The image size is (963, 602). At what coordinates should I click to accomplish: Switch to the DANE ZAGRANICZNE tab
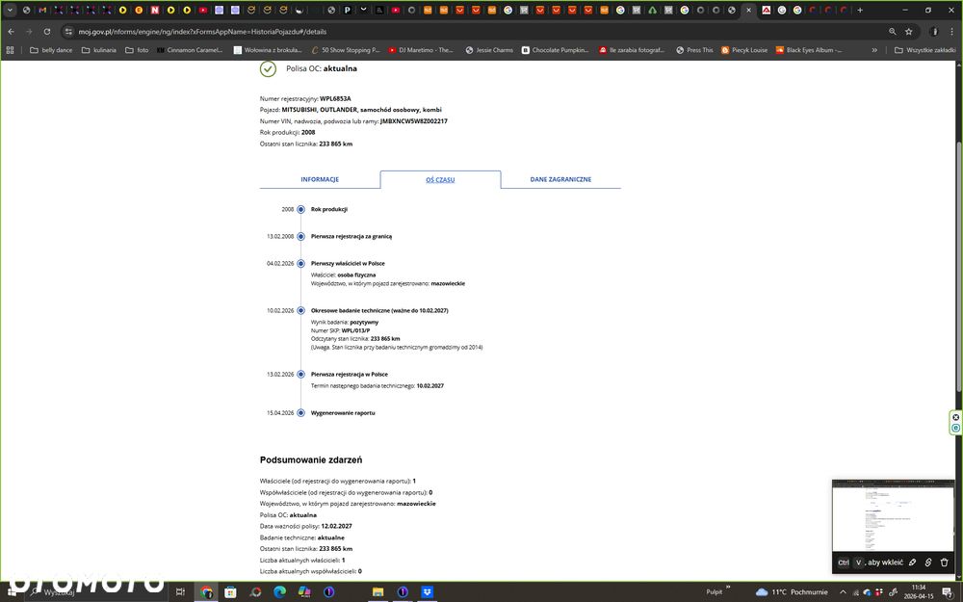pos(560,179)
